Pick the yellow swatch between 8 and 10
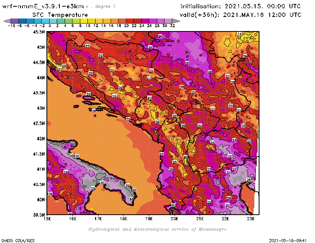Image resolution: width=315 pixels, height=243 pixels. point(84,21)
